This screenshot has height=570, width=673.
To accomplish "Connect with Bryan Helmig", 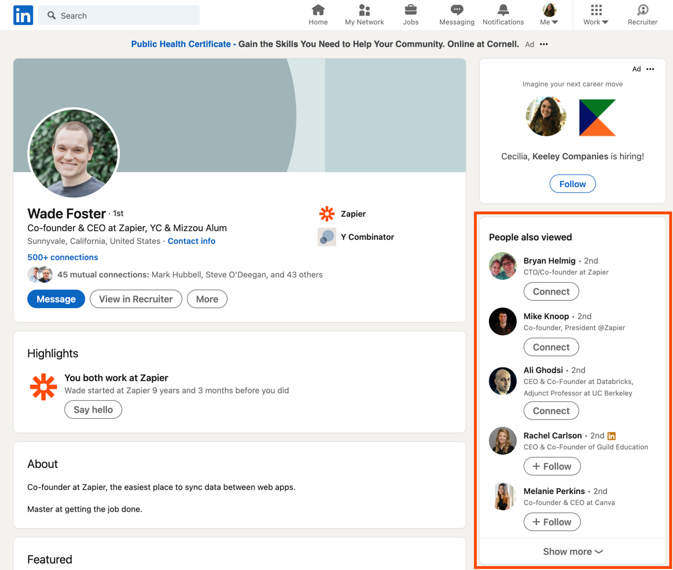I will pyautogui.click(x=551, y=291).
